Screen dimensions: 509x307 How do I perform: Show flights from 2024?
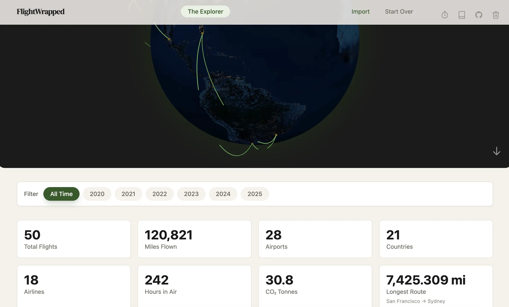223,194
